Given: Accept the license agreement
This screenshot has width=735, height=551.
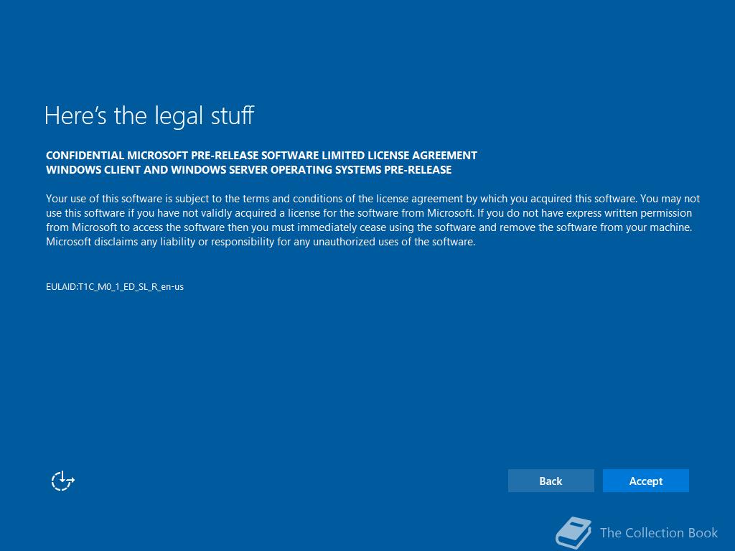Looking at the screenshot, I should point(645,481).
